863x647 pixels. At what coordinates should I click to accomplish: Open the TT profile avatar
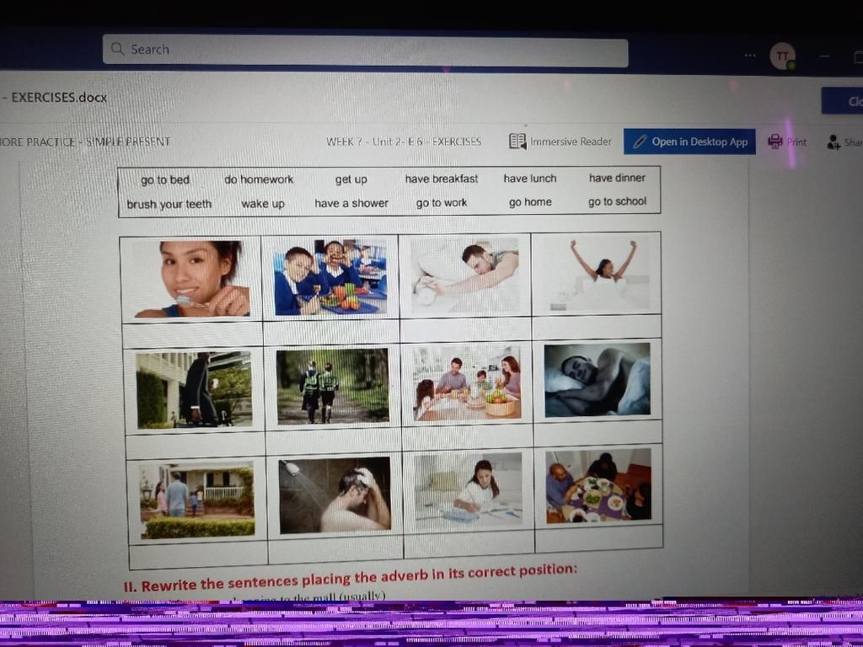[782, 56]
